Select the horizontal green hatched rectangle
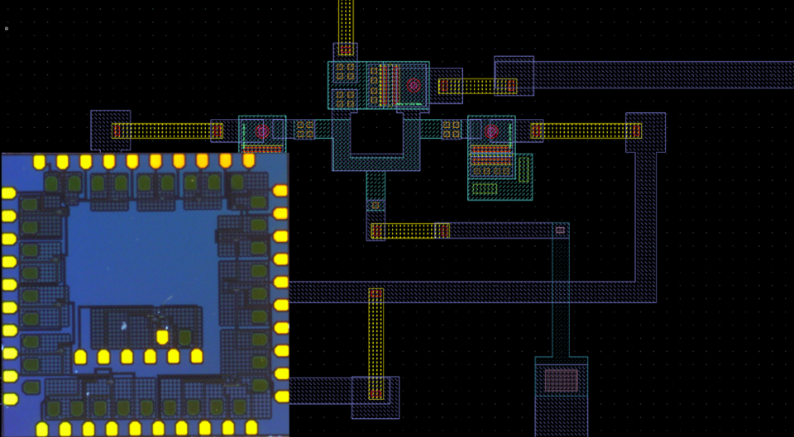The image size is (794, 437). tap(485, 188)
